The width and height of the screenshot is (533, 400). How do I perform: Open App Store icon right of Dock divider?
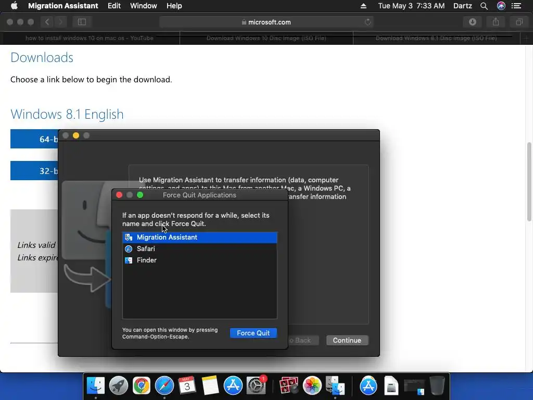368,385
